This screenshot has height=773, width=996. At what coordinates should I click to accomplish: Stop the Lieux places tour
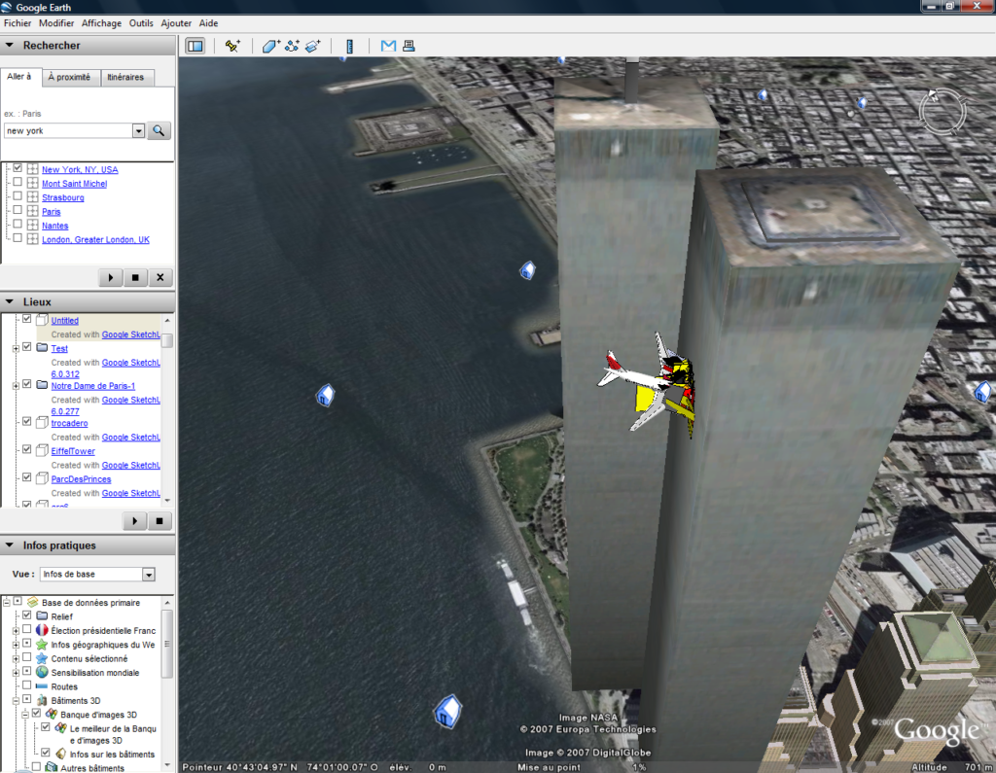(160, 521)
